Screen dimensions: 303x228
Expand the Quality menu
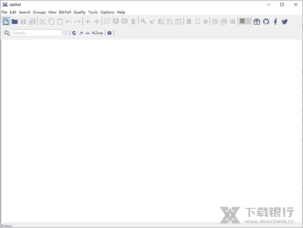(79, 12)
